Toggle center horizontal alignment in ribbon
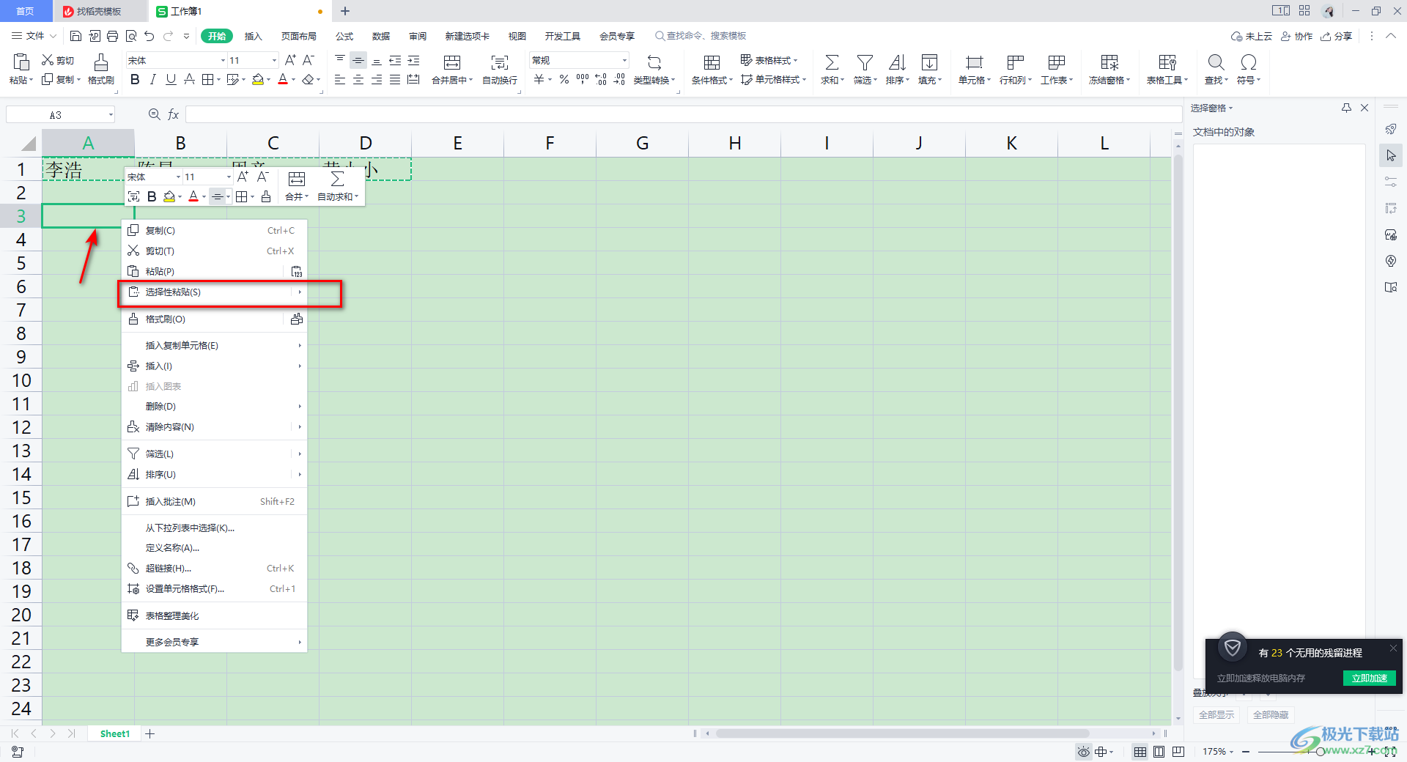 [358, 80]
